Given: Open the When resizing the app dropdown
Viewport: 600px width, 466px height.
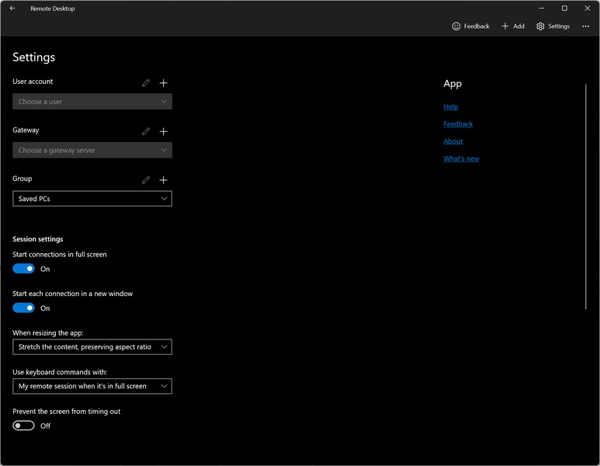Looking at the screenshot, I should point(92,347).
